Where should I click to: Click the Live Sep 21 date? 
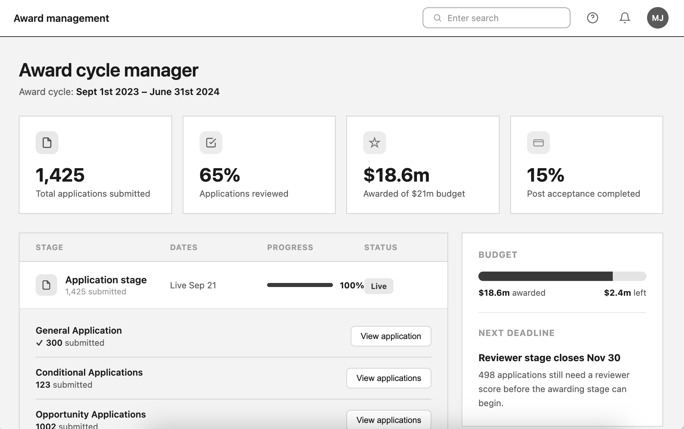[193, 285]
